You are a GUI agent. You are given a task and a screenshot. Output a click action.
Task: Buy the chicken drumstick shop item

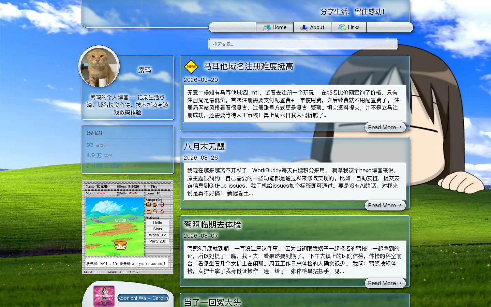pyautogui.click(x=155, y=205)
